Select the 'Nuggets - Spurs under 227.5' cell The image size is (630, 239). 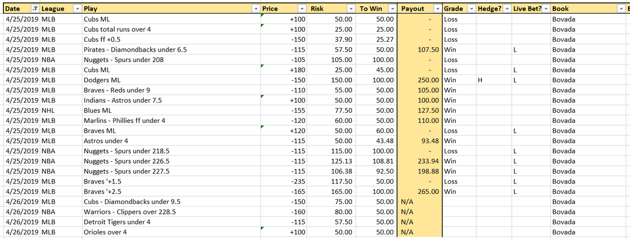(x=171, y=172)
